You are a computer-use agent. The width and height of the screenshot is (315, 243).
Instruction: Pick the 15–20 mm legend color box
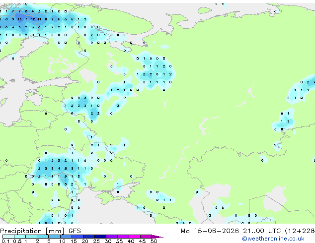pos(77,237)
